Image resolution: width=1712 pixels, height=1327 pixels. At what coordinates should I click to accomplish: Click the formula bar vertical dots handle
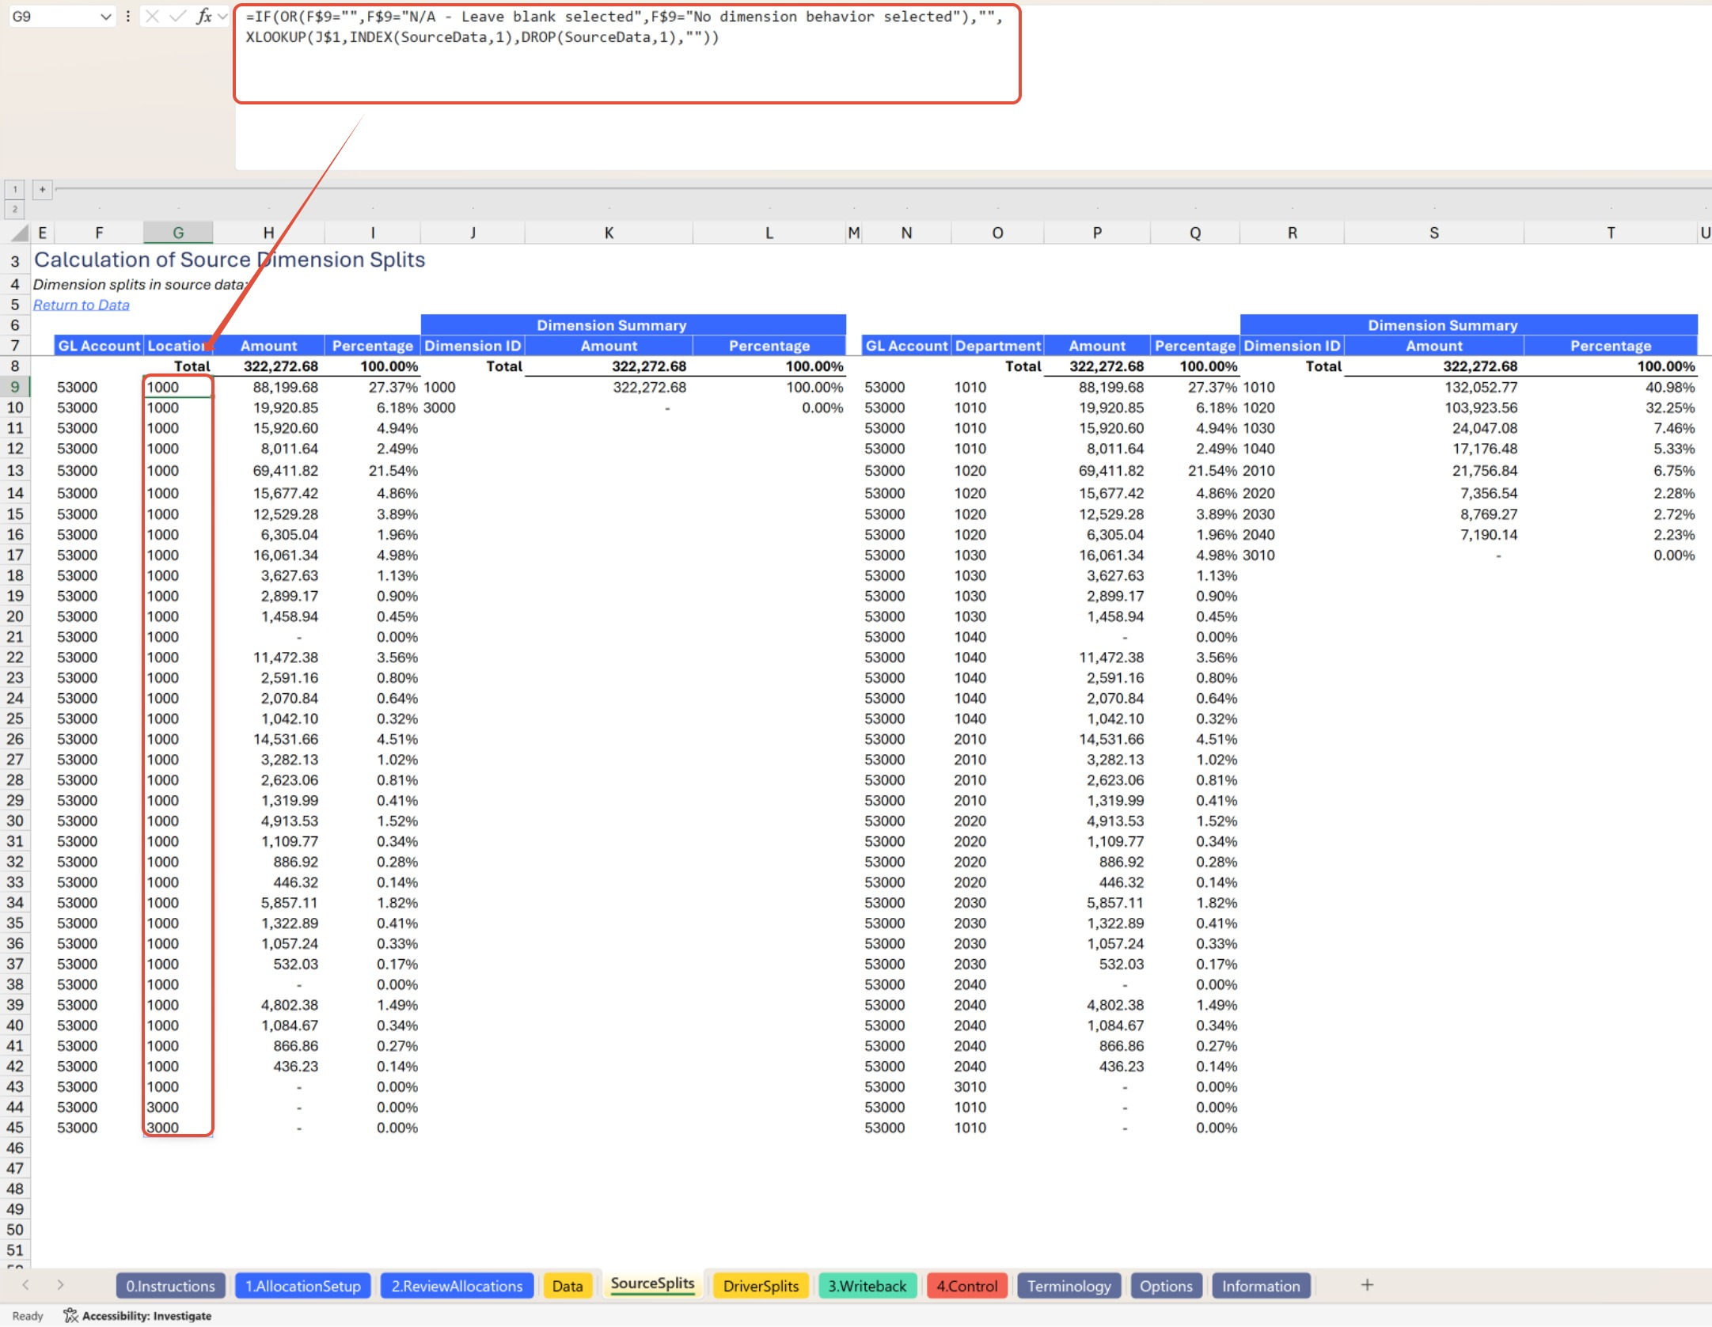(127, 16)
